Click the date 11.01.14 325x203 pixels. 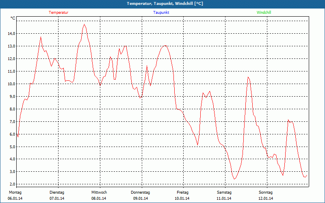coord(224,199)
